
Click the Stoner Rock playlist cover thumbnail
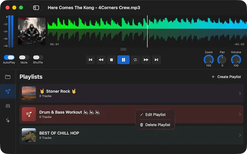(x=29, y=93)
